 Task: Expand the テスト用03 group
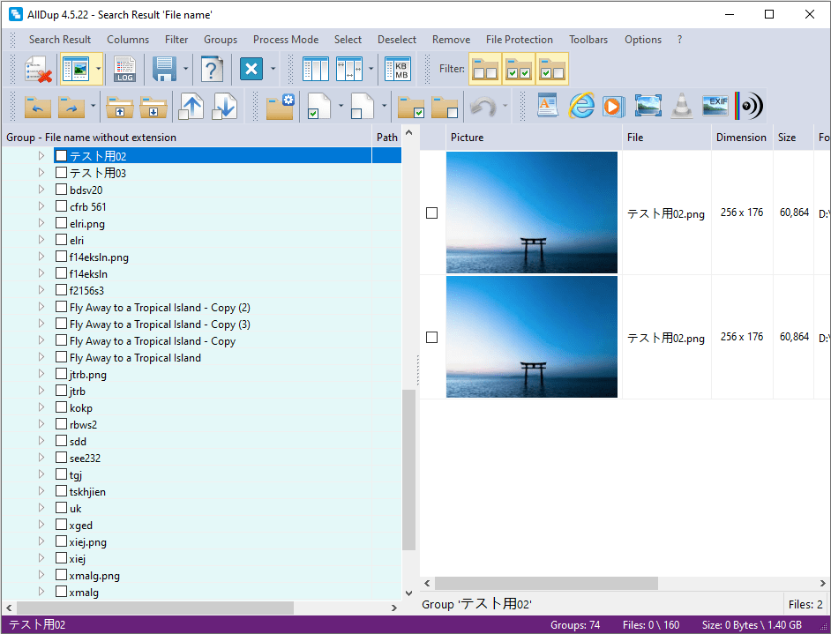pyautogui.click(x=41, y=173)
